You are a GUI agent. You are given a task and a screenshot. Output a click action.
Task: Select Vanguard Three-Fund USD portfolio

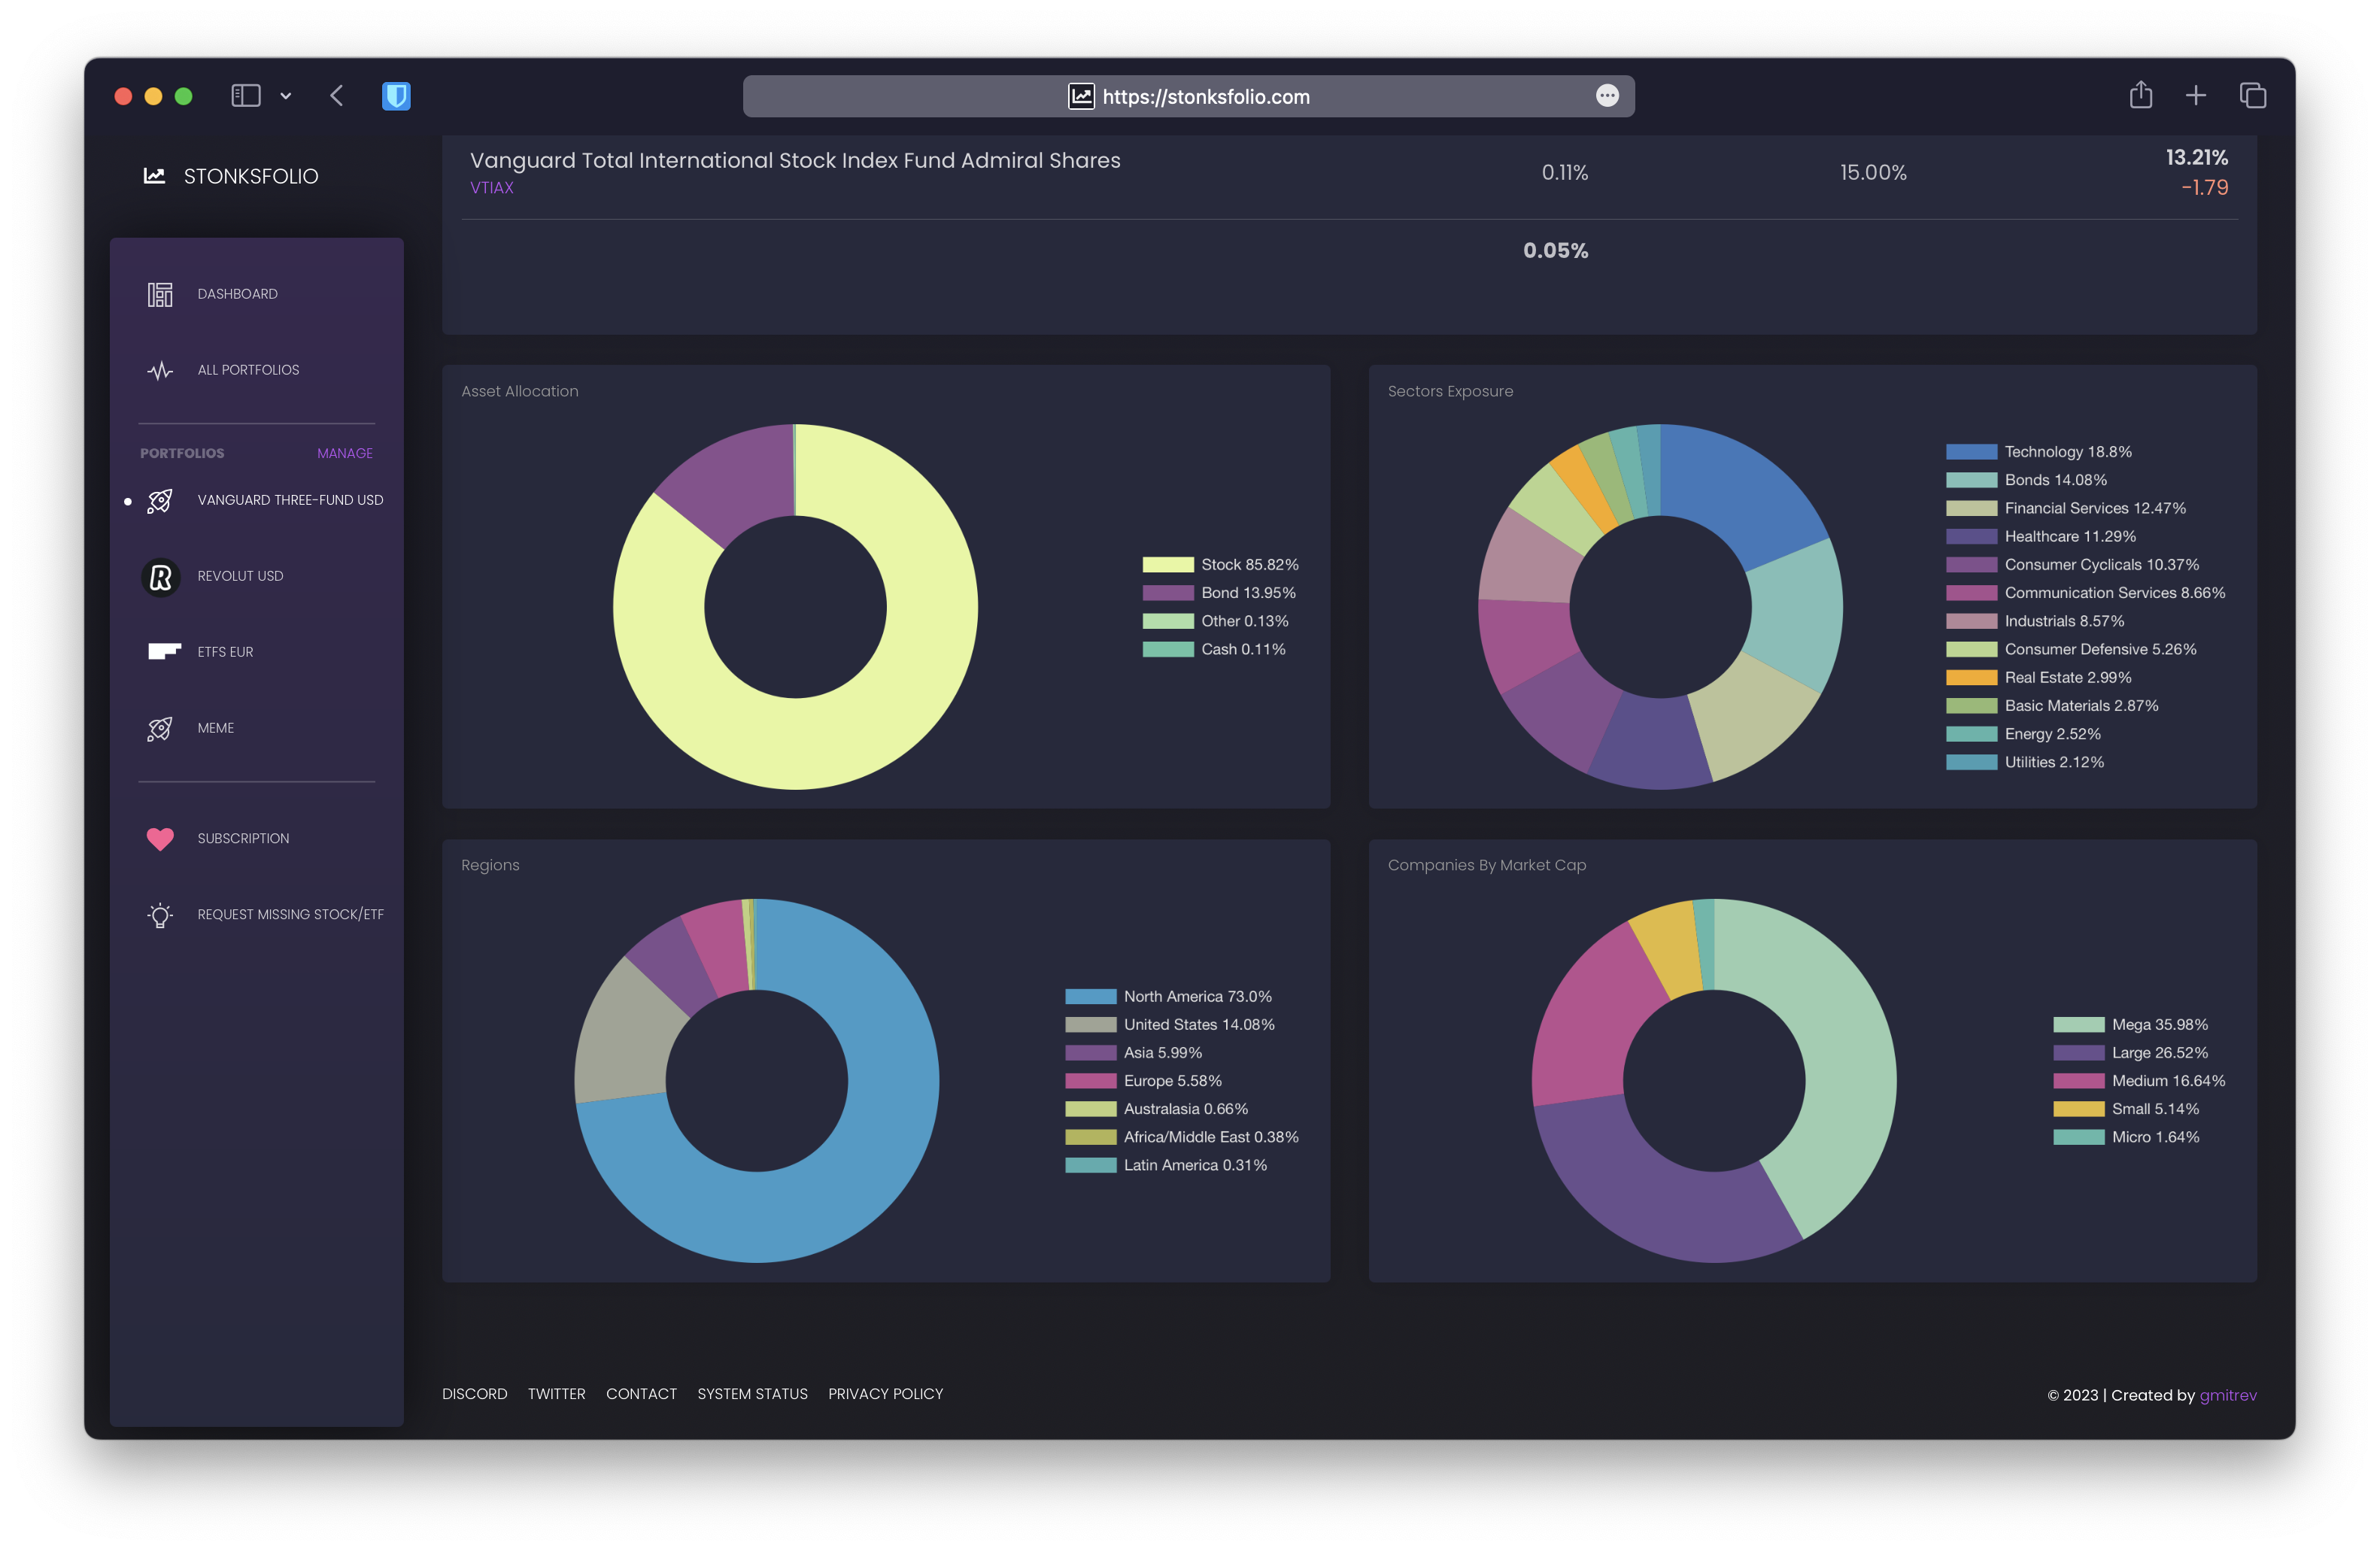tap(290, 500)
